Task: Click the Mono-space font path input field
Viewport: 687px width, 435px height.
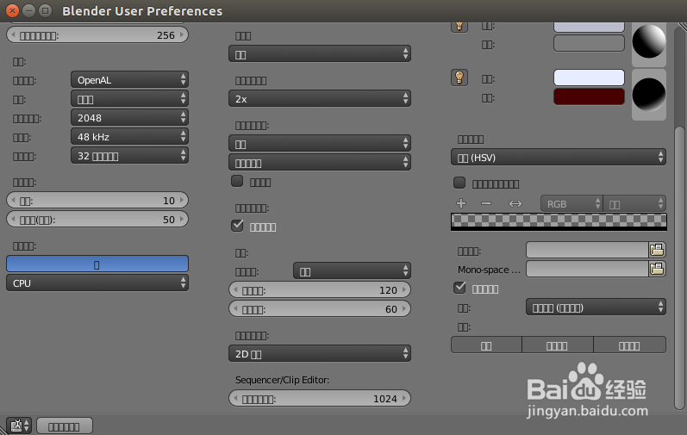Action: [587, 269]
